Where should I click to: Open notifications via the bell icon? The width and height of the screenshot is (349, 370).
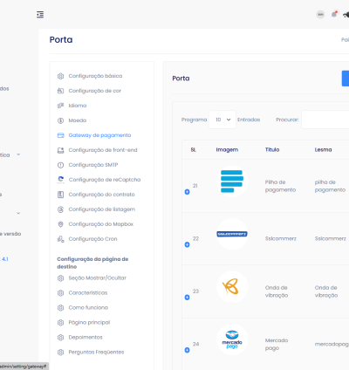pos(334,14)
